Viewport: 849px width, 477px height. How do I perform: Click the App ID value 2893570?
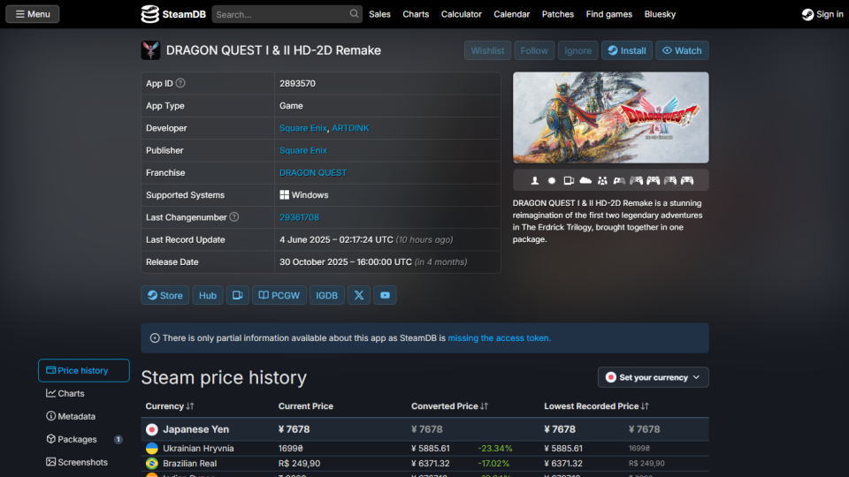(x=297, y=83)
